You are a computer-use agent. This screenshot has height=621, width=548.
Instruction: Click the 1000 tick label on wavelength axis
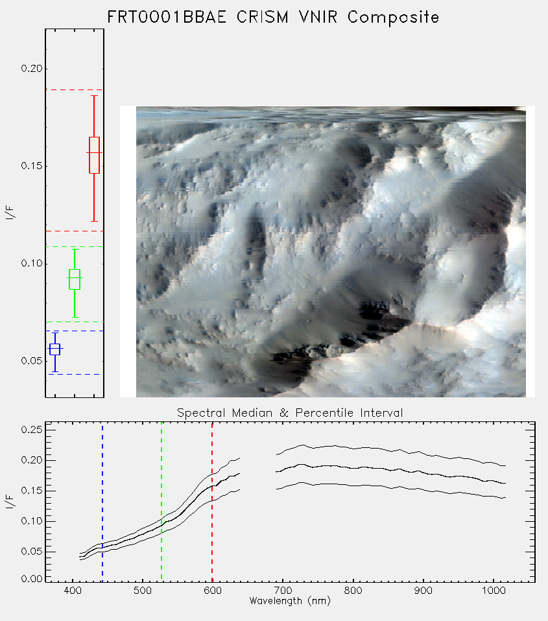click(494, 591)
